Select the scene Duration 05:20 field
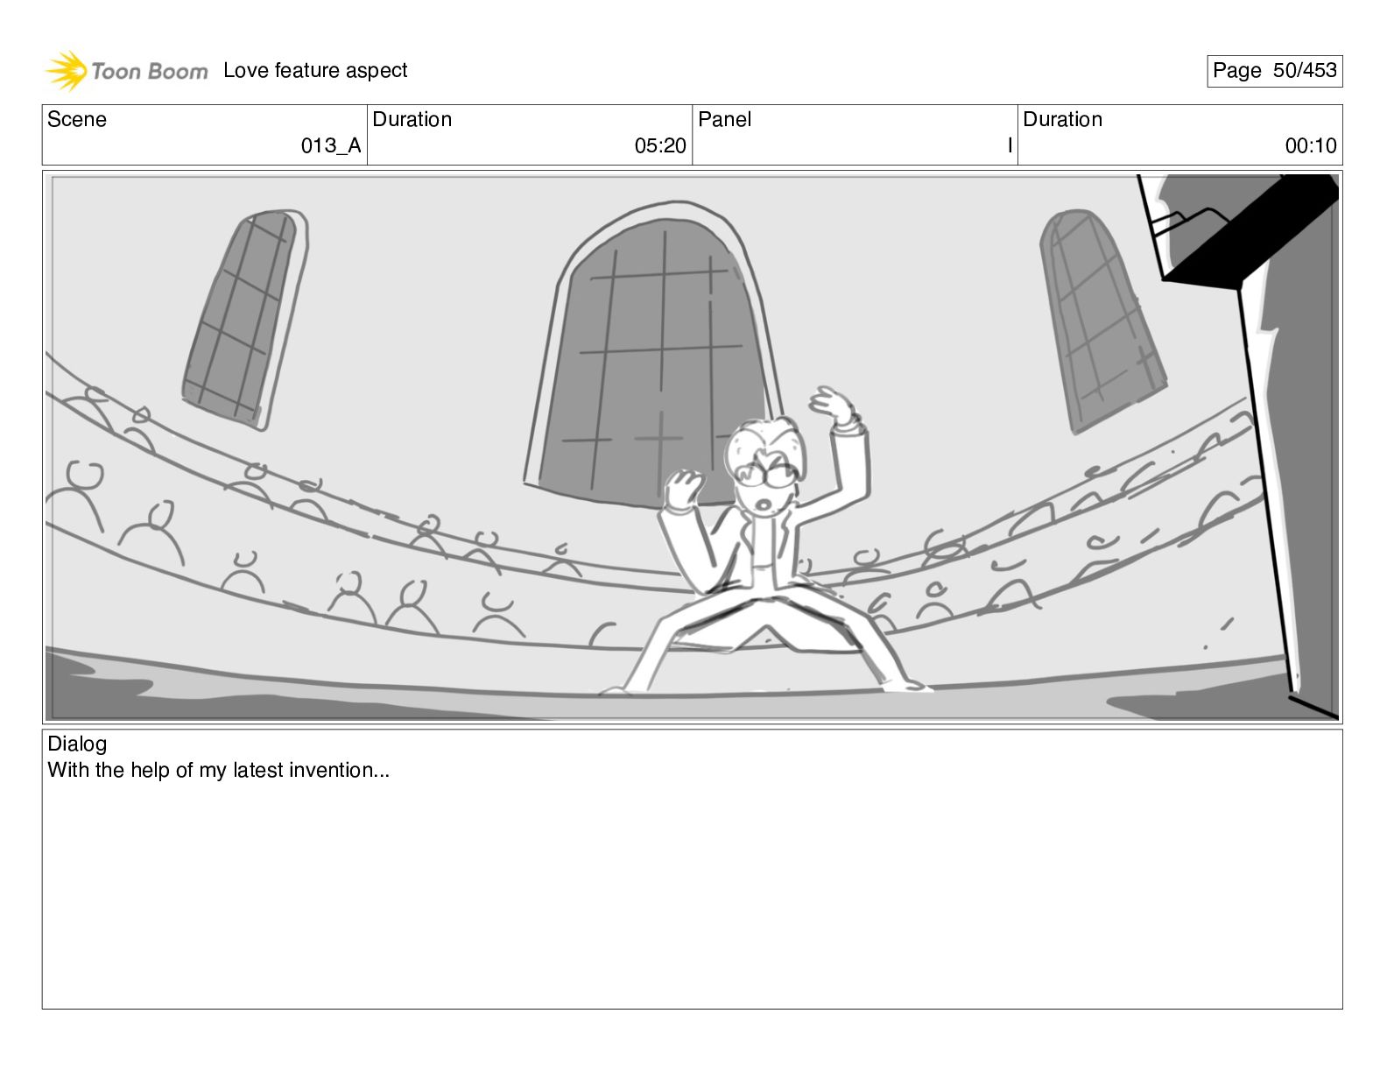This screenshot has width=1387, height=1072. (530, 135)
